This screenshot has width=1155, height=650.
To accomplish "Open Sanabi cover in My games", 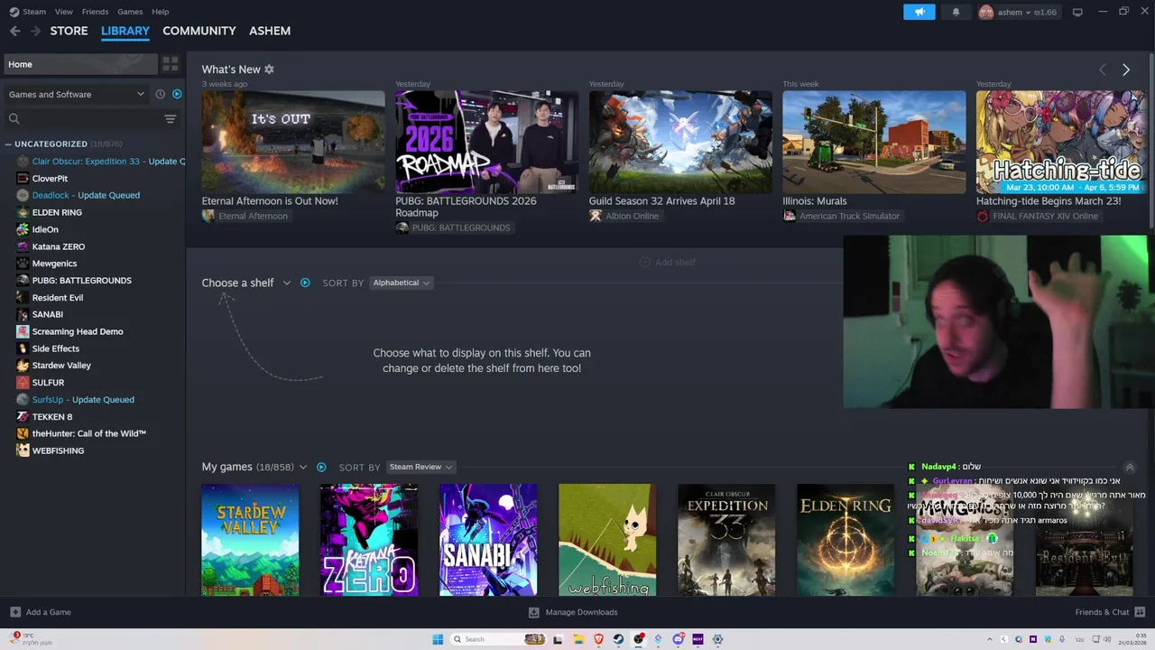I will 488,540.
